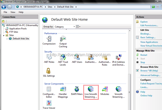Open ISAPI Filters feature
Screen dimensions: 162x110
pyautogui.click(x=77, y=91)
